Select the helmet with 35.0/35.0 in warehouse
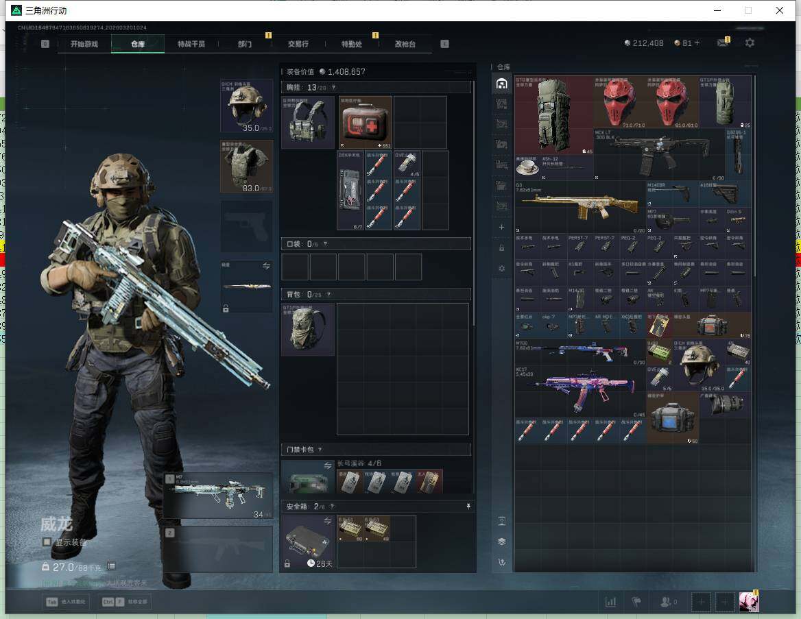This screenshot has width=801, height=619. 698,365
